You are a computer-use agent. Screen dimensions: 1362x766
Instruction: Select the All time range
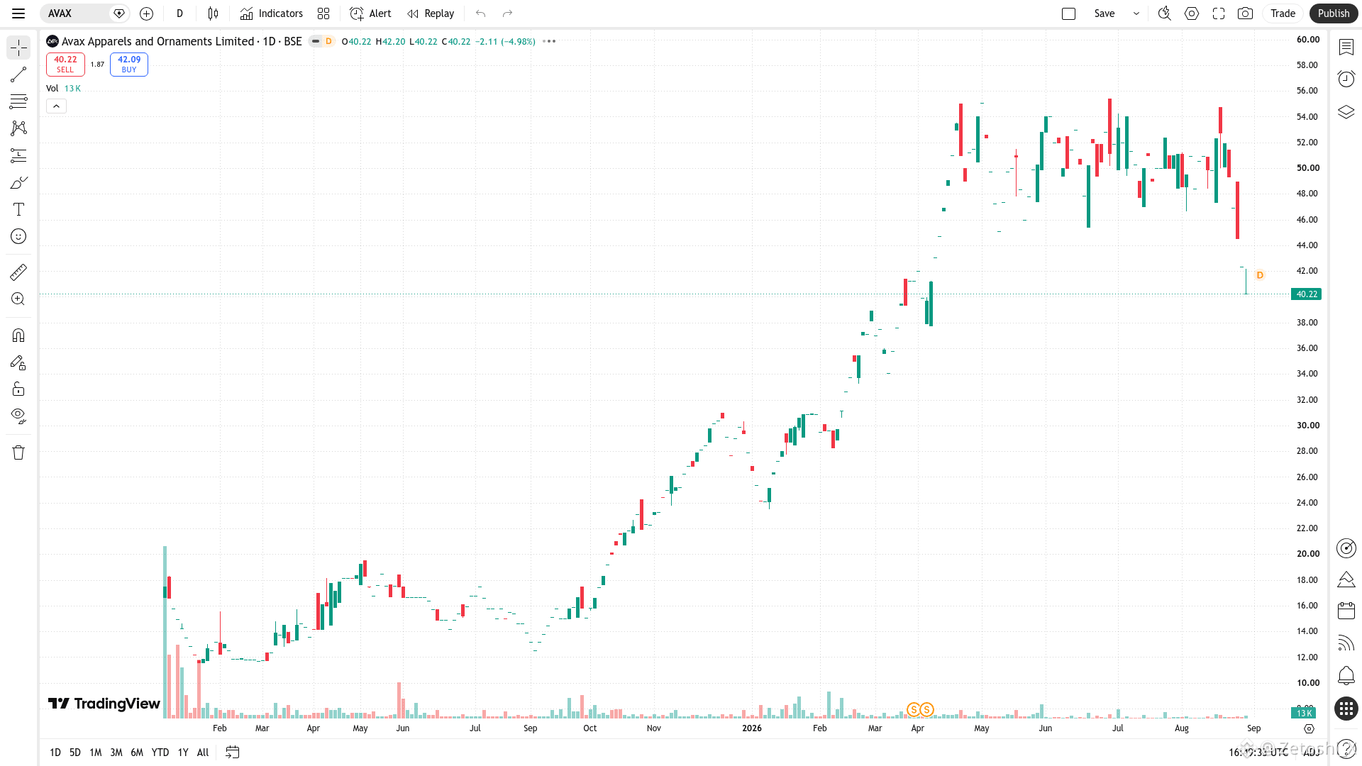coord(203,753)
